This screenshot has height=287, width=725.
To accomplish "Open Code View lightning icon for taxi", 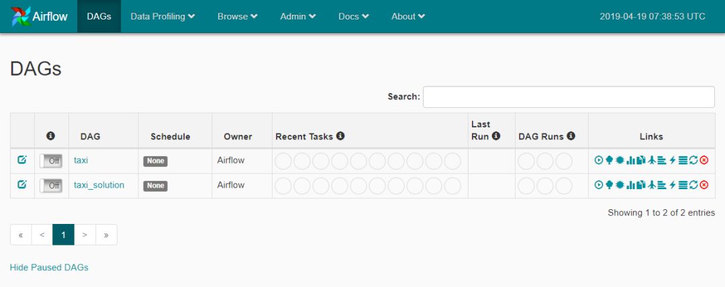I will 672,160.
